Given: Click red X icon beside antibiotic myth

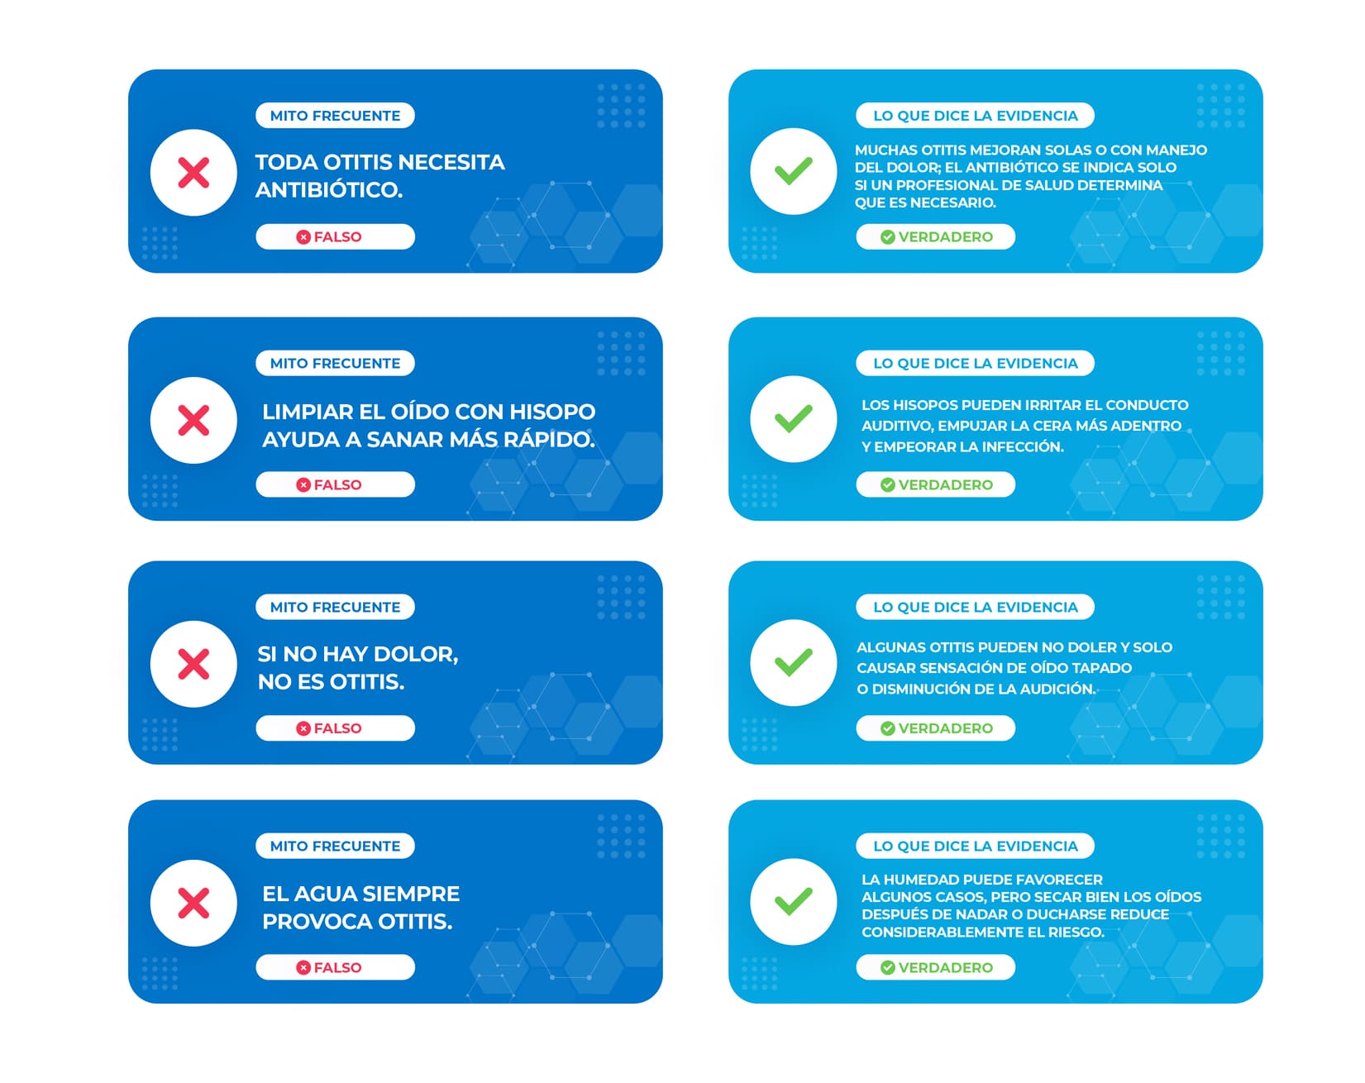Looking at the screenshot, I should (x=193, y=173).
